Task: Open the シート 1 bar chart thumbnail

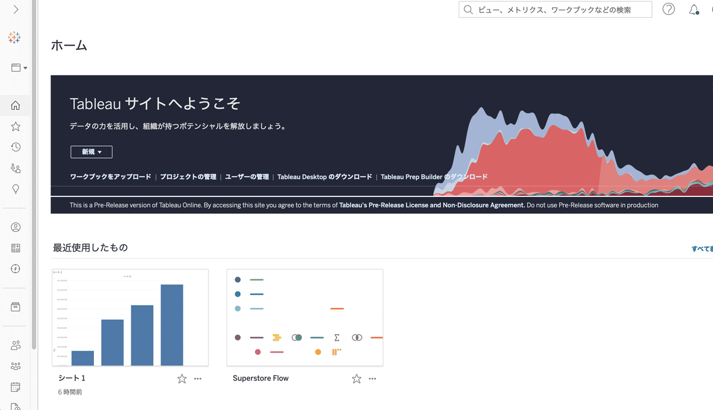Action: point(130,317)
